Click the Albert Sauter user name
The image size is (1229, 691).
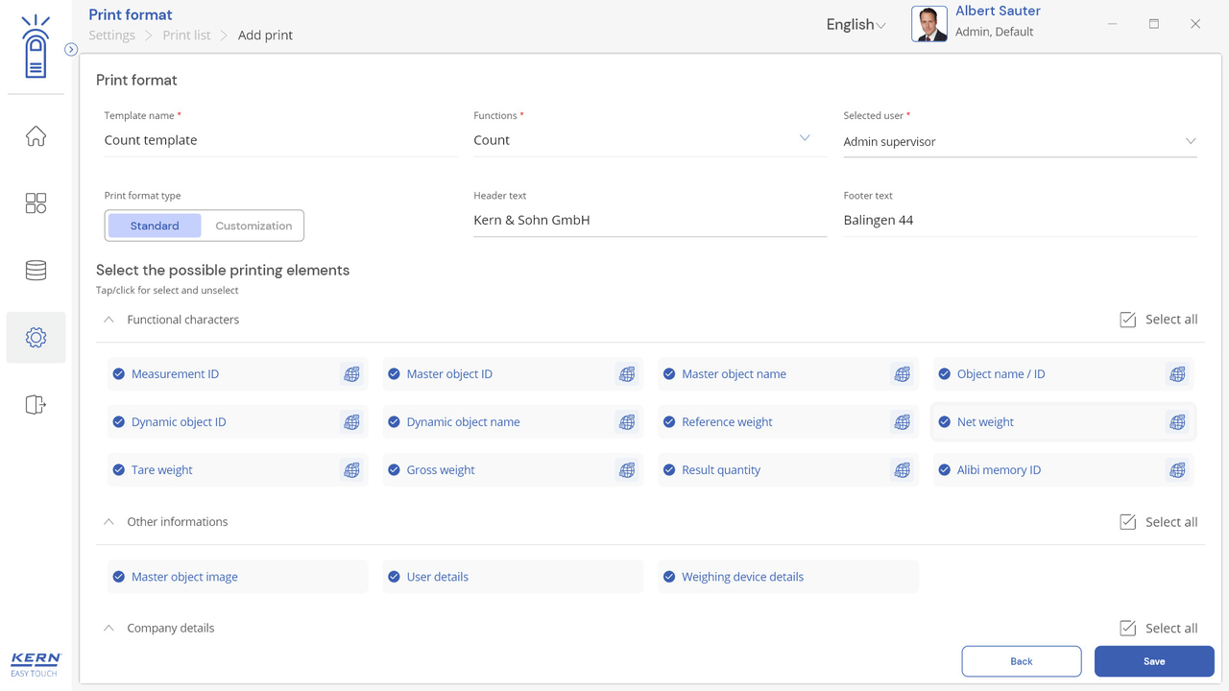tap(998, 11)
